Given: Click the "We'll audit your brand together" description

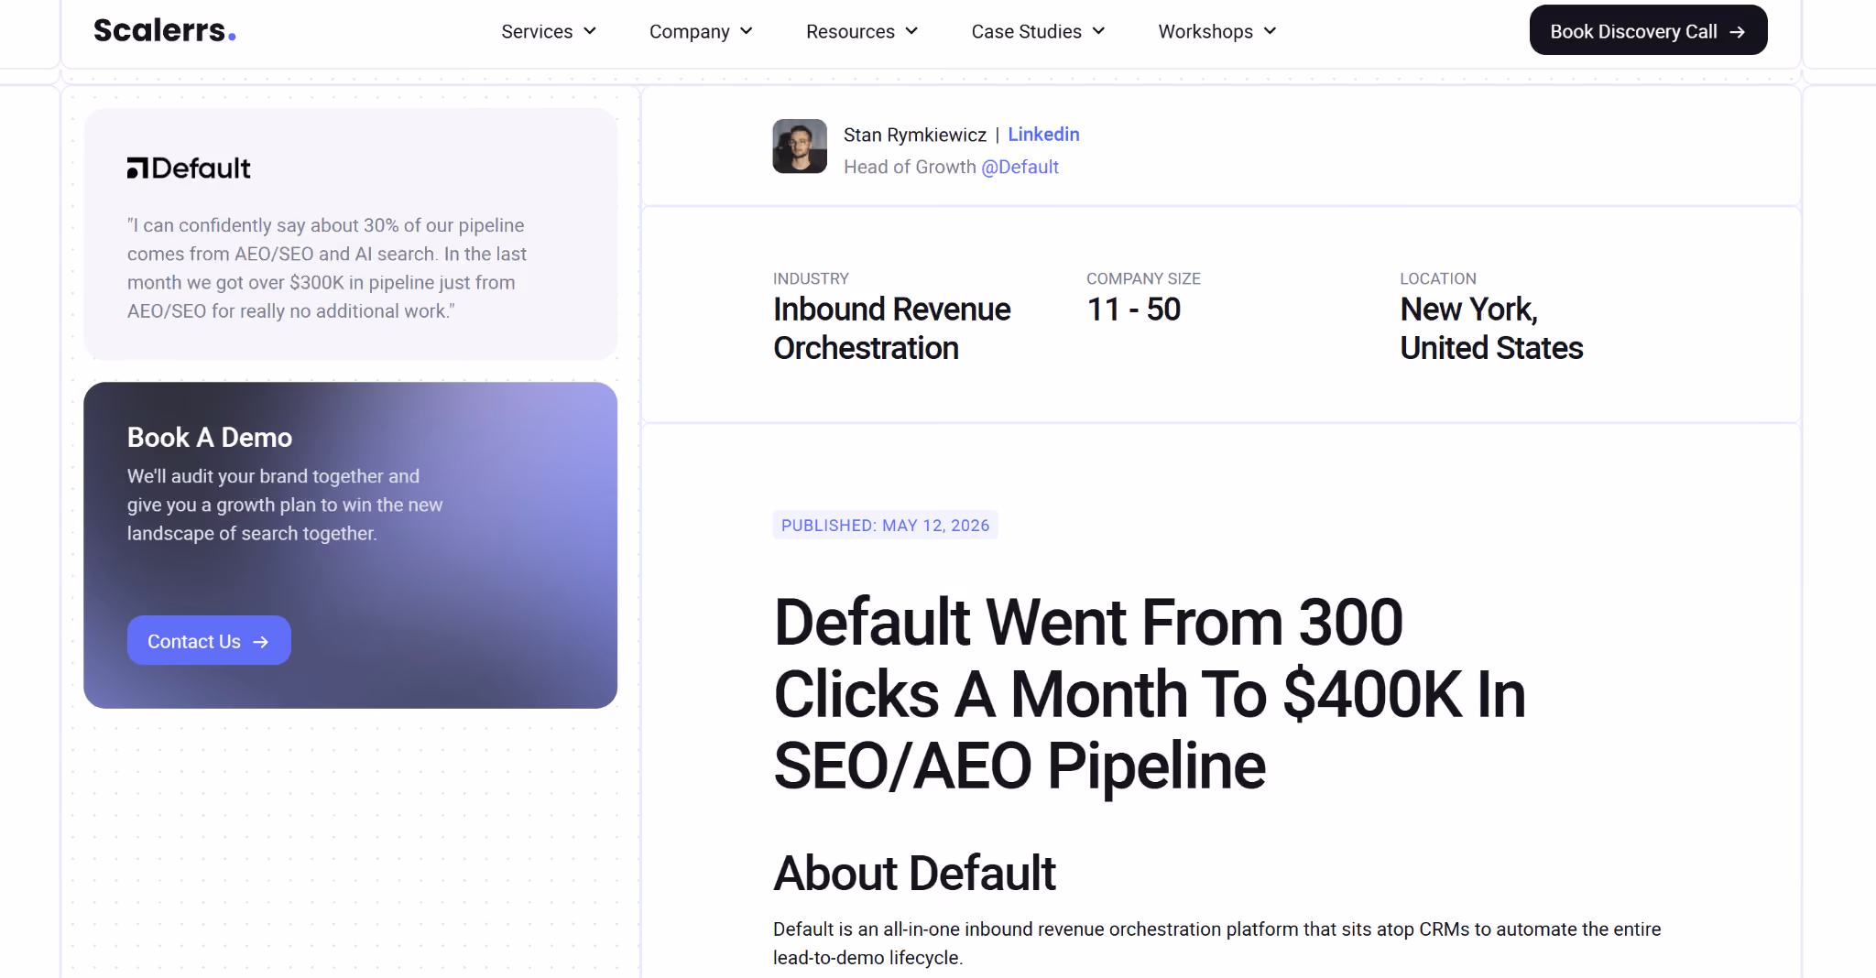Looking at the screenshot, I should point(285,505).
